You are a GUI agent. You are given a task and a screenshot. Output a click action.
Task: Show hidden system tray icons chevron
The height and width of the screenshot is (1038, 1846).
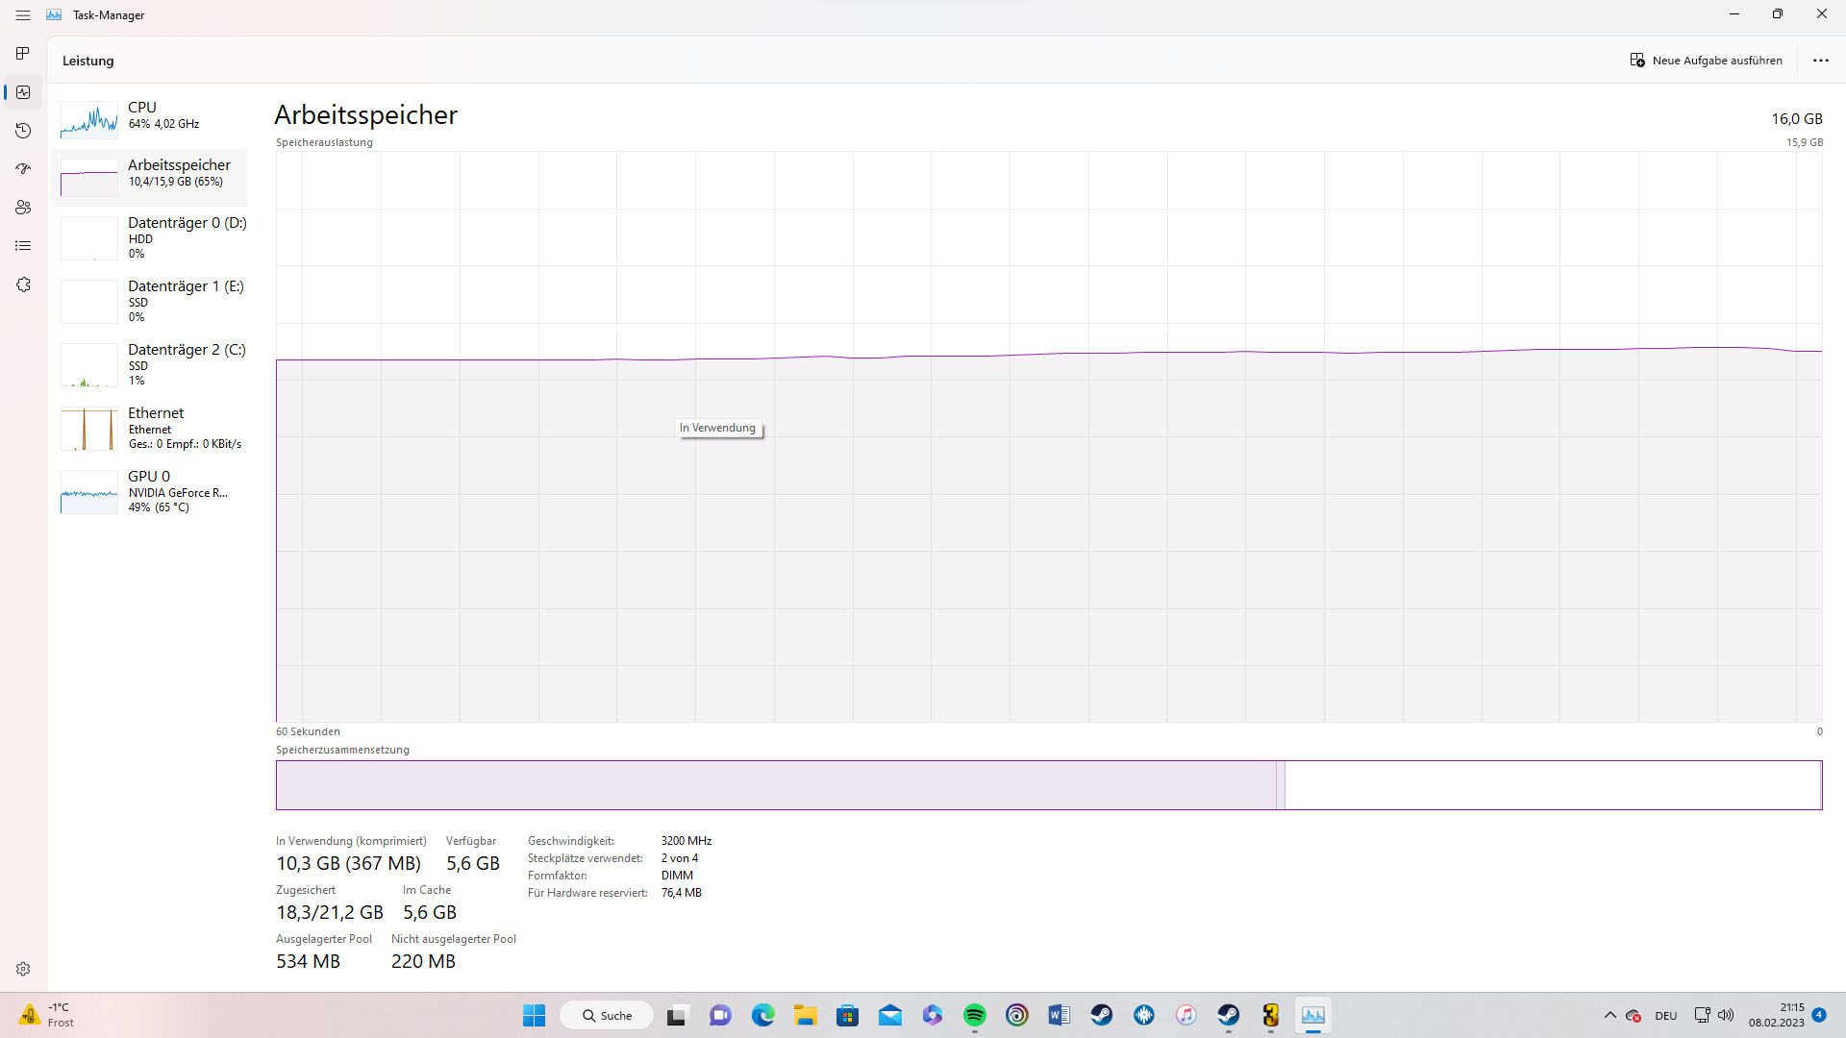(x=1609, y=1015)
